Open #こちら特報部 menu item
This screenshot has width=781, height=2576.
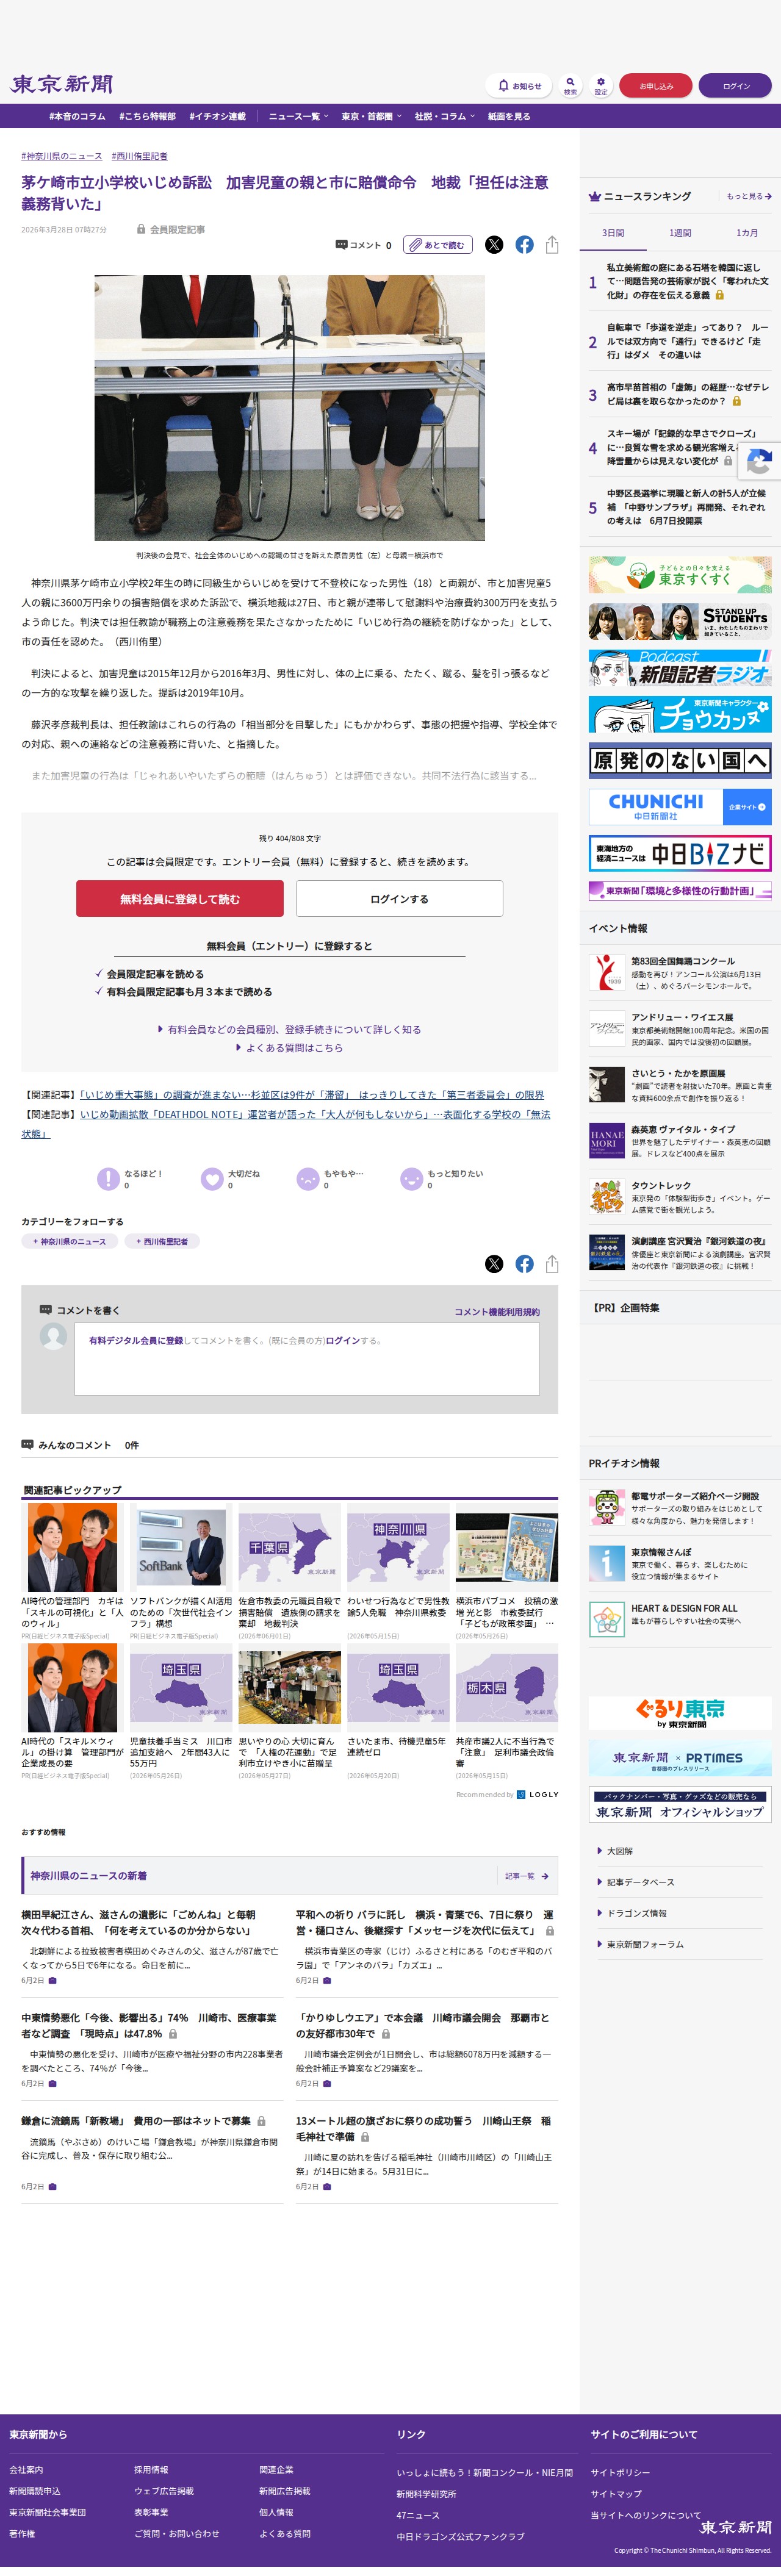click(147, 116)
